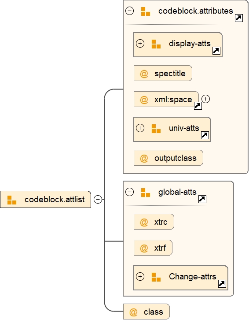Click the @ icon of class
249x323 pixels.
(133, 312)
